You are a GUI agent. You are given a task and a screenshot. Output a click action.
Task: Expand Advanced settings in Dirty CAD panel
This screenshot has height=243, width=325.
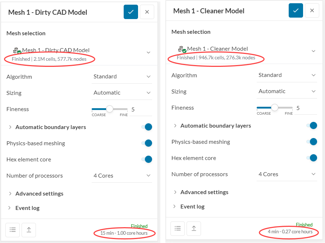pos(39,193)
